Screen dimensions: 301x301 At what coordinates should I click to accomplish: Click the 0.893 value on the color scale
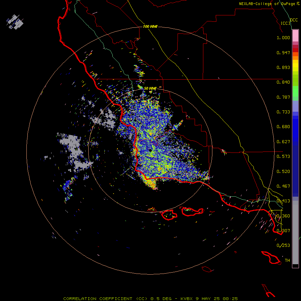[x=283, y=67]
